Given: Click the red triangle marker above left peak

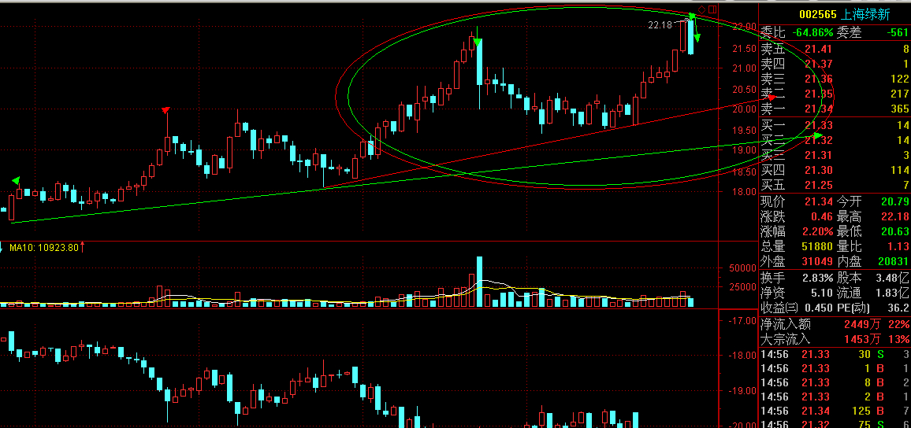Looking at the screenshot, I should (165, 110).
